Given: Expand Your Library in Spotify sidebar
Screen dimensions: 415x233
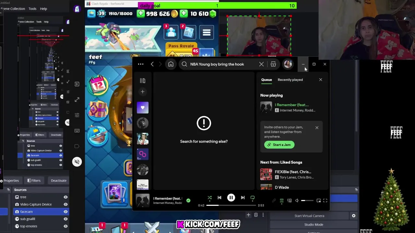Looking at the screenshot, I should coord(143,81).
